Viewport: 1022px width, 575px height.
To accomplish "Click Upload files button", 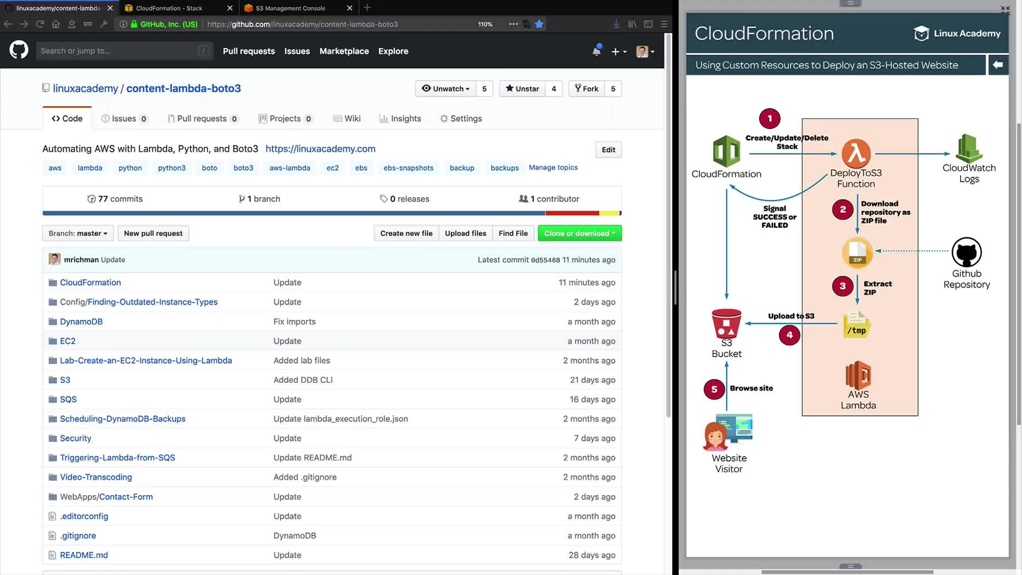I will 466,233.
